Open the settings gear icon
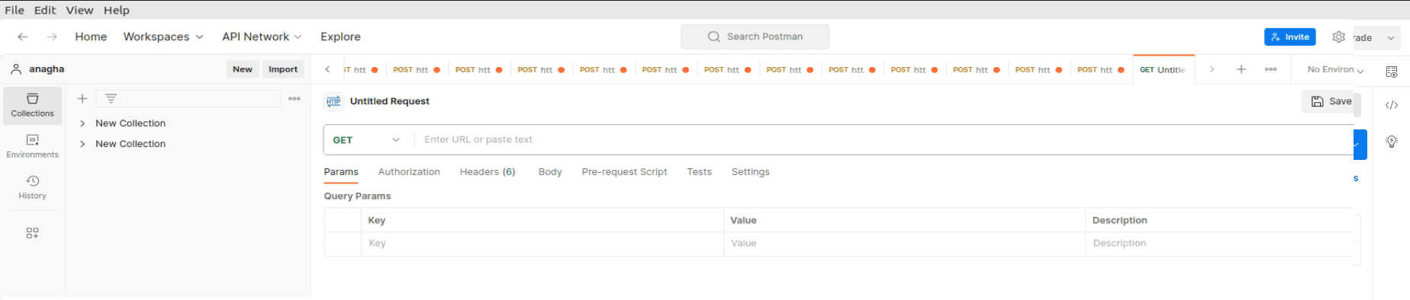The image size is (1410, 300). tap(1338, 37)
